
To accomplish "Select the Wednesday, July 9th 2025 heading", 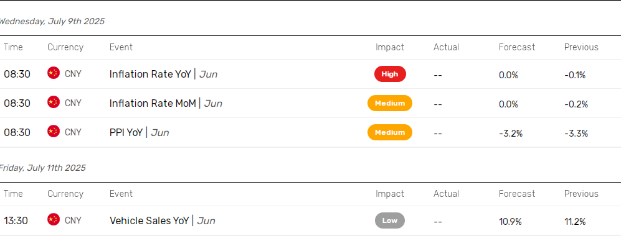I will tap(52, 21).
